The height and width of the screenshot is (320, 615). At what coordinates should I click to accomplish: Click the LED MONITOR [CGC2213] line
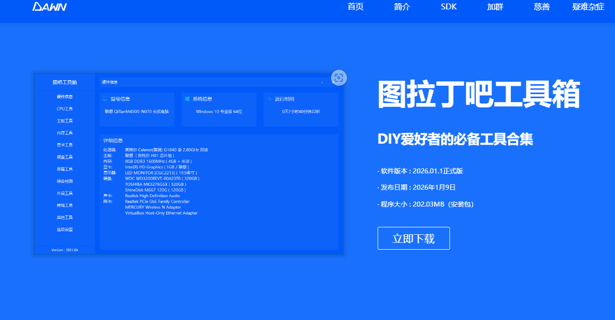point(161,172)
